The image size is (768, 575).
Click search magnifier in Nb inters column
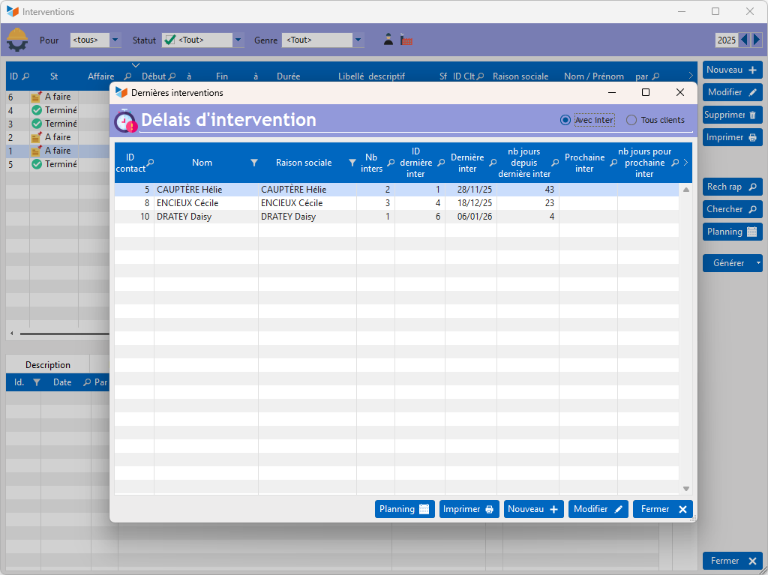[390, 163]
